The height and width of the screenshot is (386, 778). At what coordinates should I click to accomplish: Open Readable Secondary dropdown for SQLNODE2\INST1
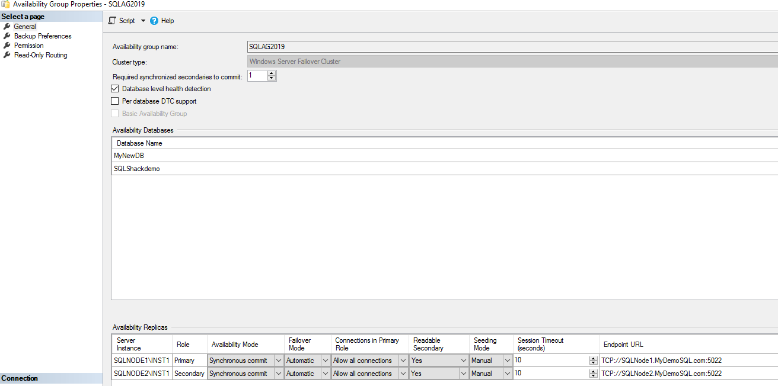[x=464, y=374]
